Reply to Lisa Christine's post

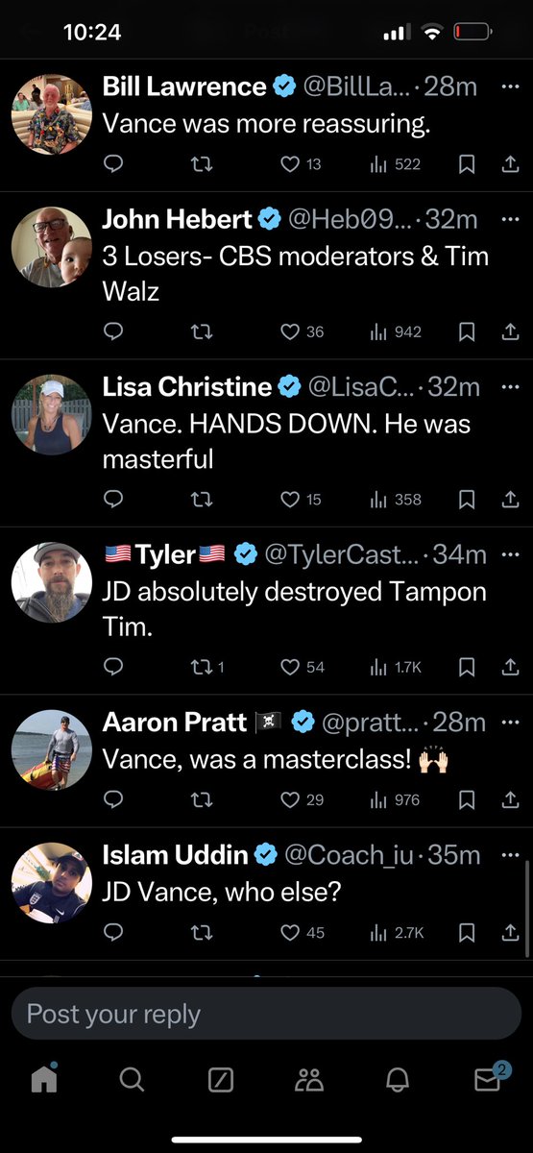[113, 500]
